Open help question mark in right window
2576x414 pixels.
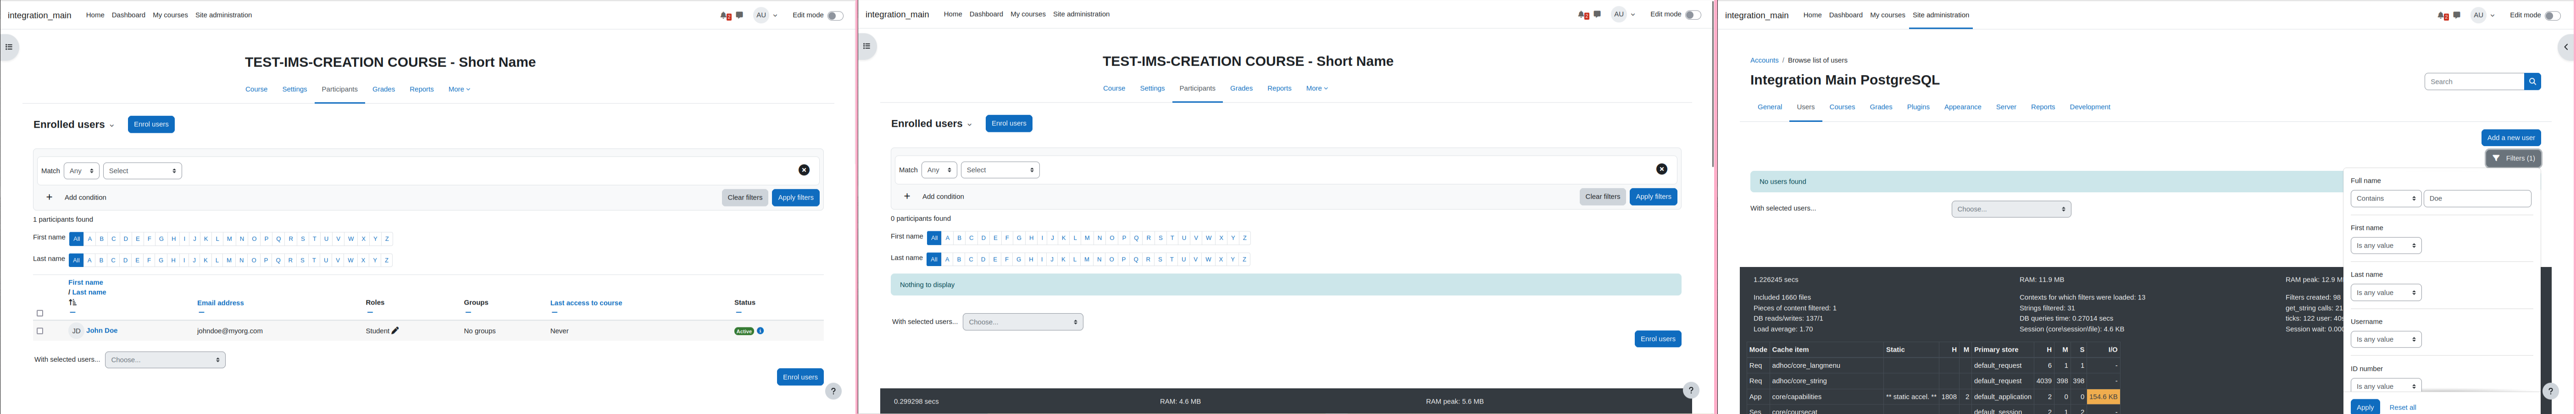point(2550,391)
